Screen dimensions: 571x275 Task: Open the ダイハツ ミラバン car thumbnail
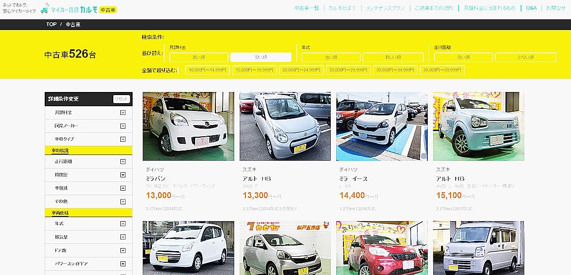coord(188,126)
